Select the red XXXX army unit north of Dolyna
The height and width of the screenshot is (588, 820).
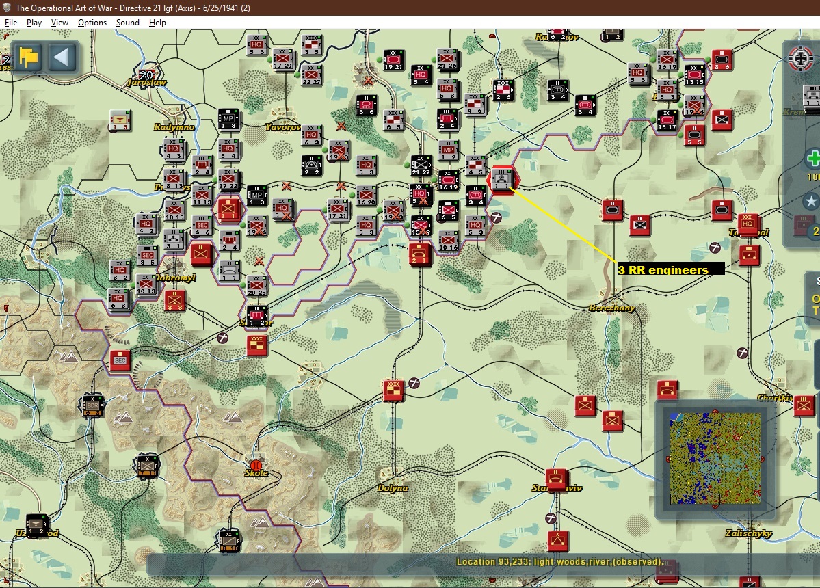[393, 390]
